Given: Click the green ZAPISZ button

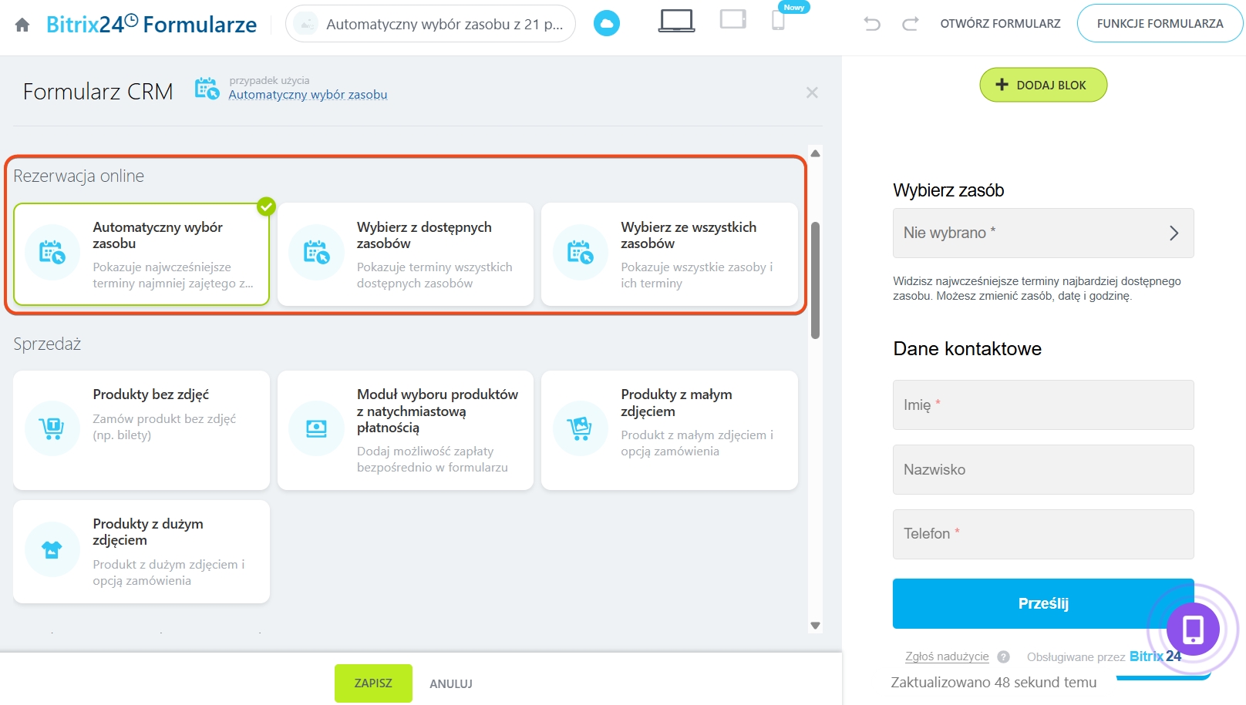Looking at the screenshot, I should point(373,683).
